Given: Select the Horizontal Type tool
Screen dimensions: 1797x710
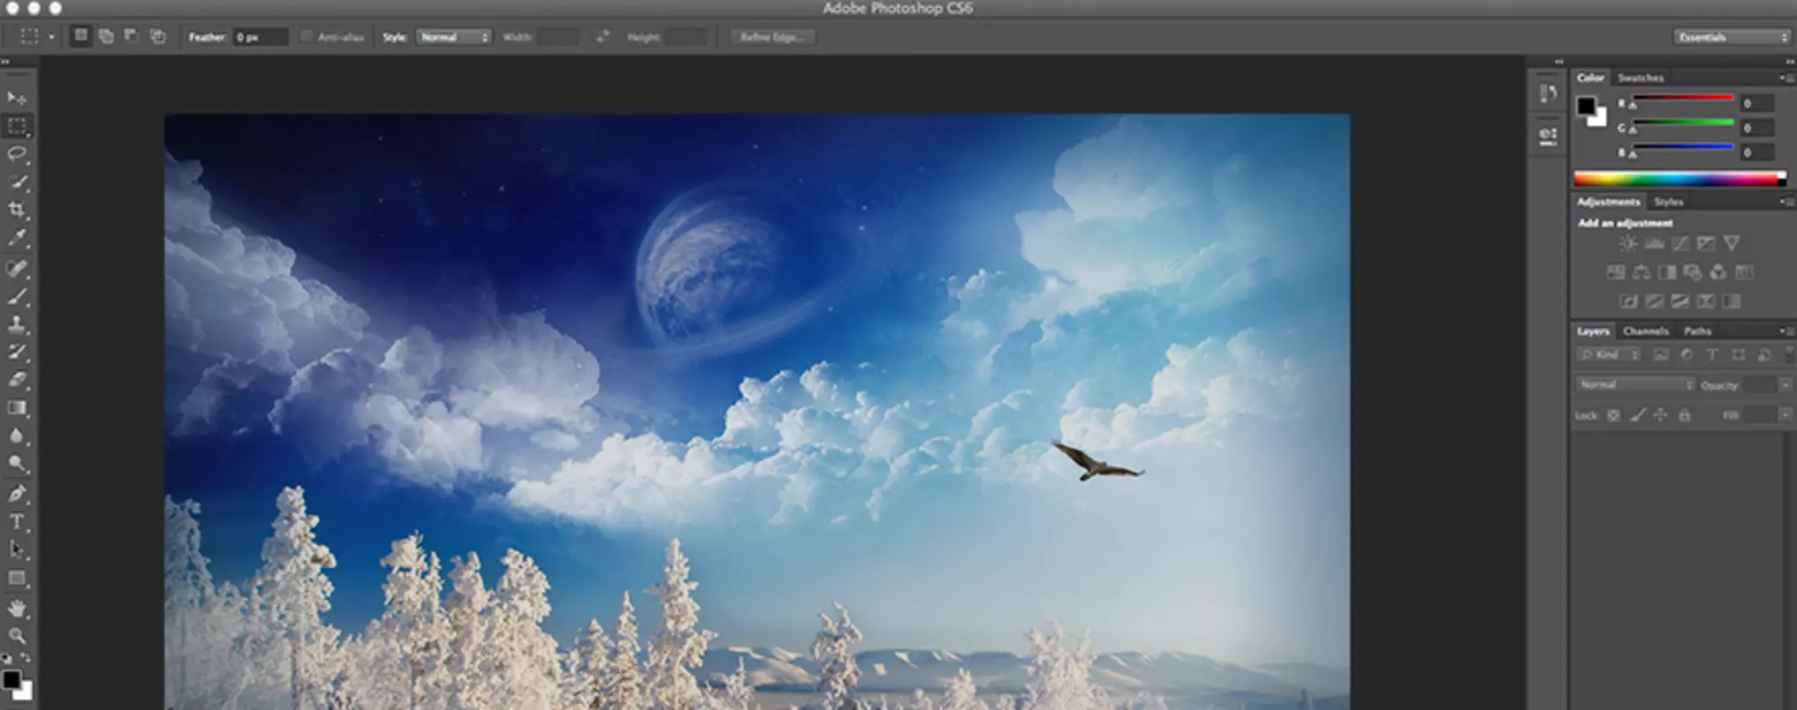Looking at the screenshot, I should (x=17, y=522).
